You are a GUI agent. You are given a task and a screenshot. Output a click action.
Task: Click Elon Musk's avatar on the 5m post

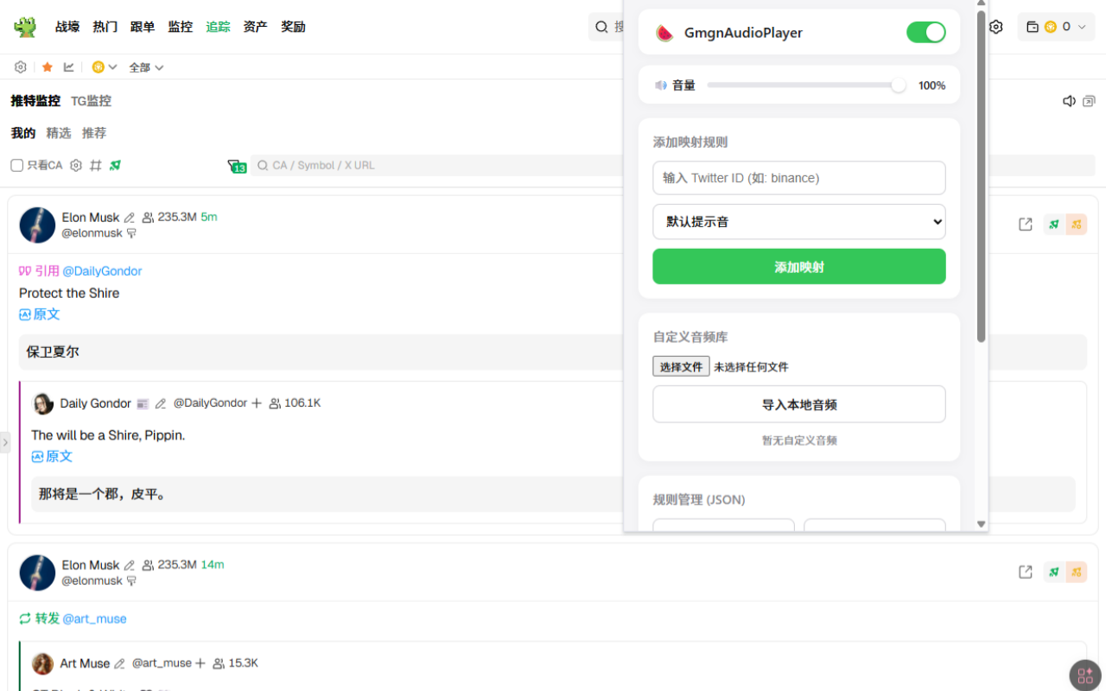pos(37,225)
